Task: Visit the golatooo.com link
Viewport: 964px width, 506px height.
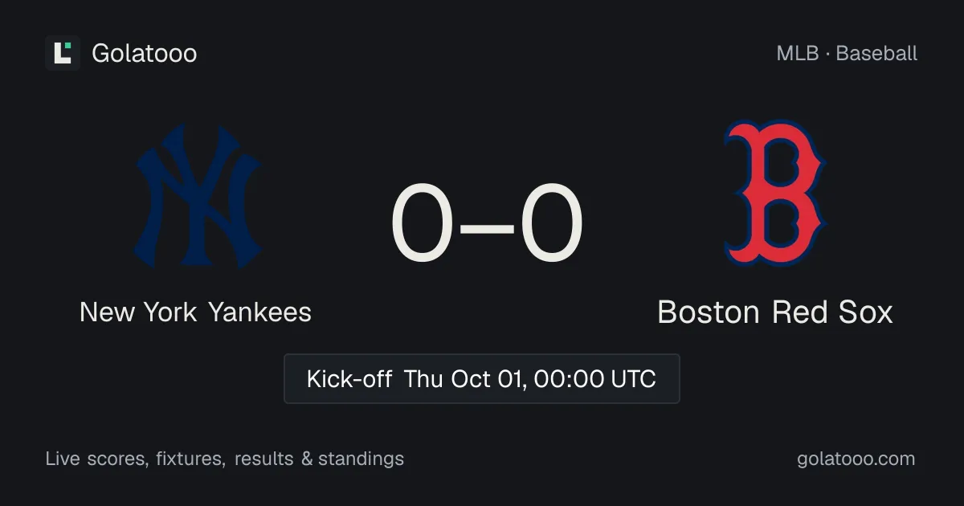Action: pyautogui.click(x=856, y=459)
